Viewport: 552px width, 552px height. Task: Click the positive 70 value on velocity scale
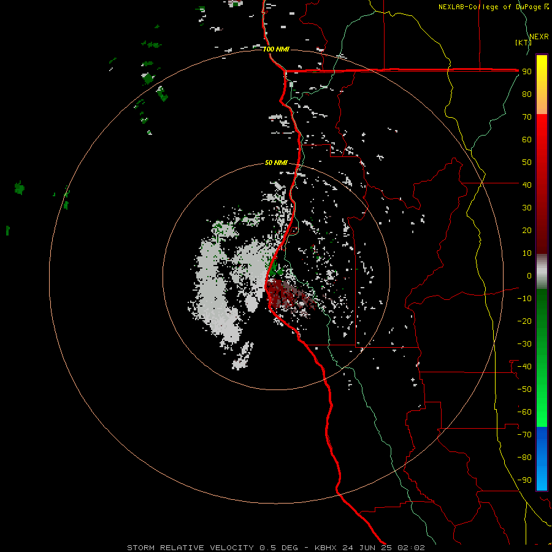[527, 117]
